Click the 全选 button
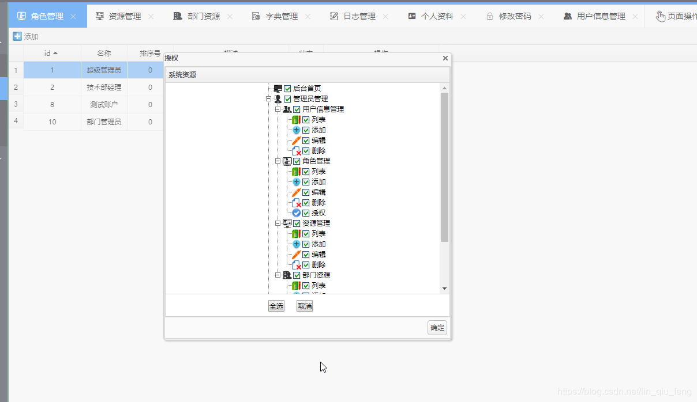The image size is (697, 402). (276, 306)
